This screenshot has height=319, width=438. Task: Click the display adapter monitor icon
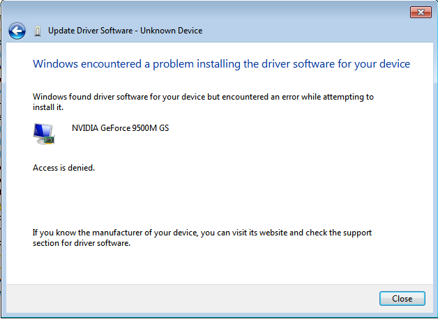(x=44, y=134)
